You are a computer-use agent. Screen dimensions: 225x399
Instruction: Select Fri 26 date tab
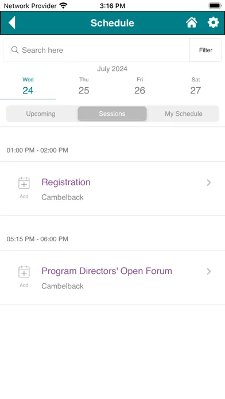point(139,87)
